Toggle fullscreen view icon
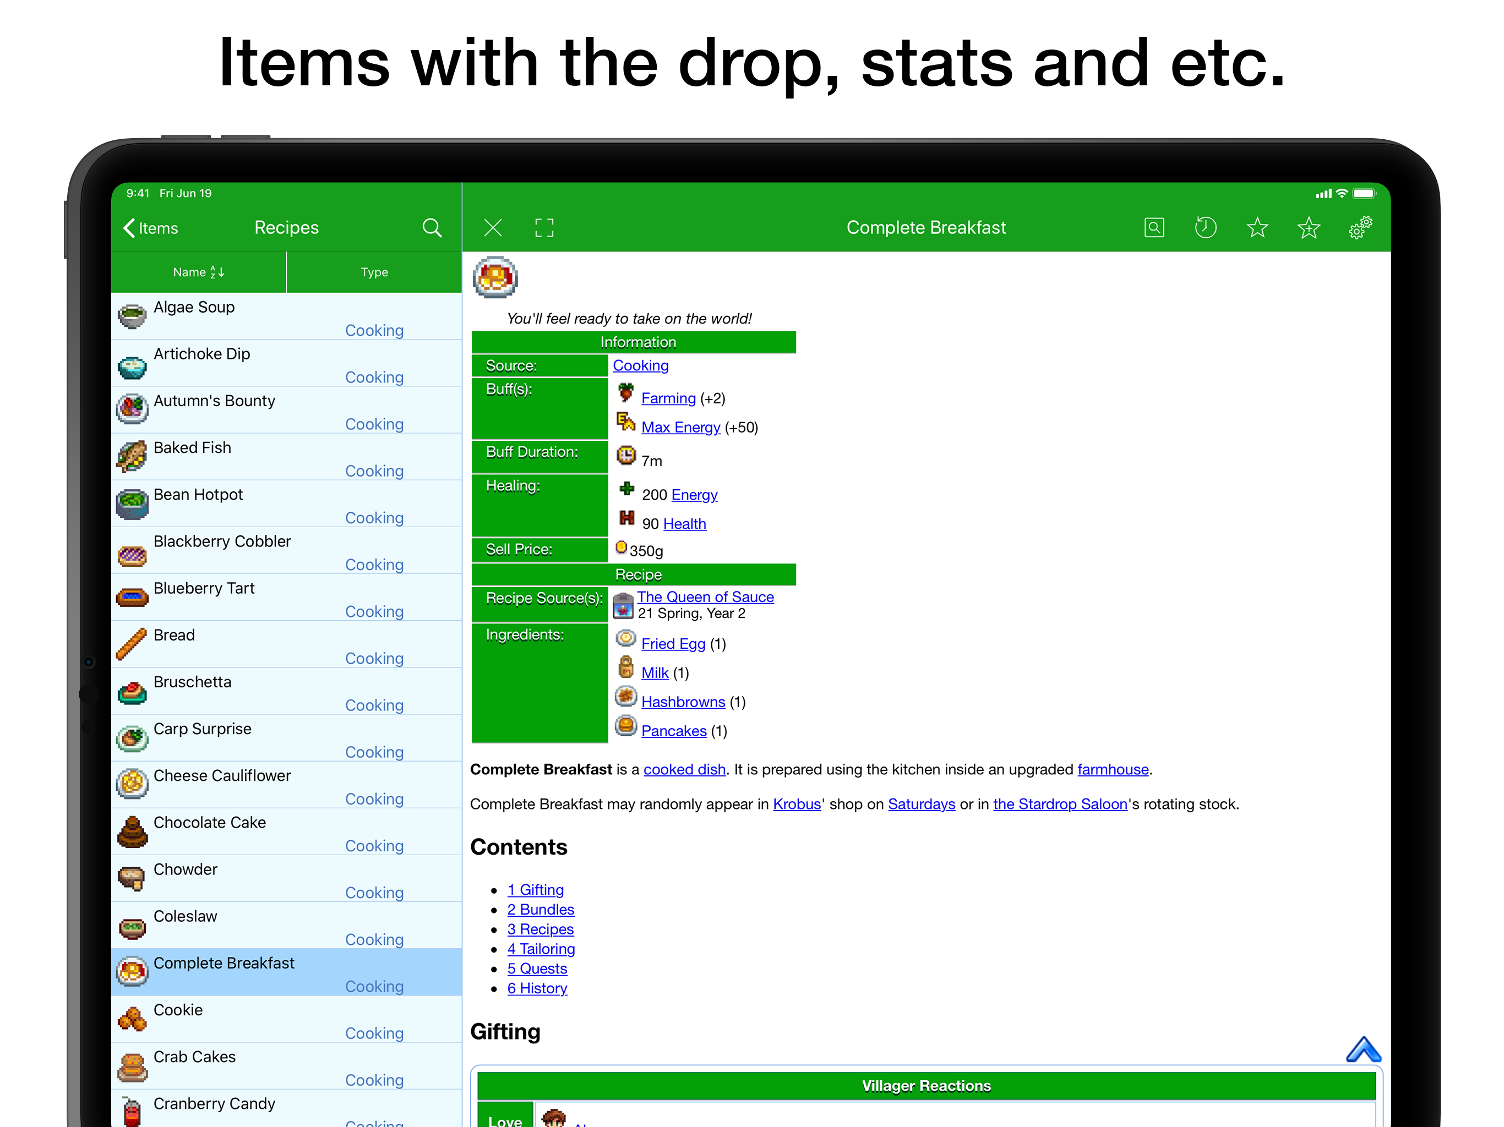 pos(544,228)
